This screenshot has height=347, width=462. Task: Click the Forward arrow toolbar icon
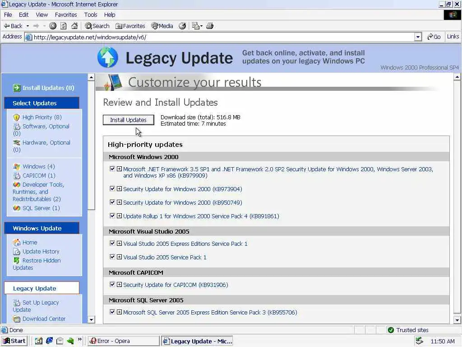36,26
